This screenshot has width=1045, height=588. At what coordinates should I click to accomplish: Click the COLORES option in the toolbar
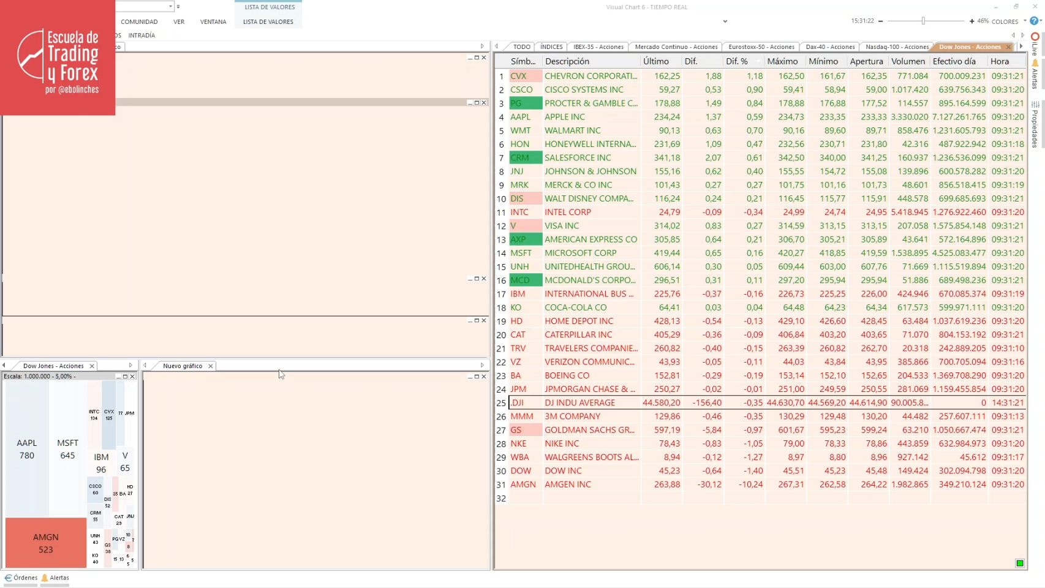coord(1005,20)
